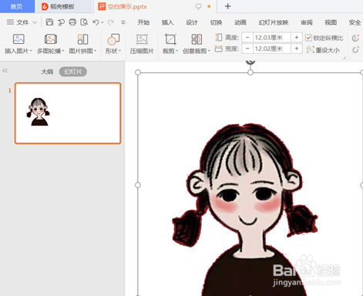Expand the 裁剪 dropdown arrow

176,51
